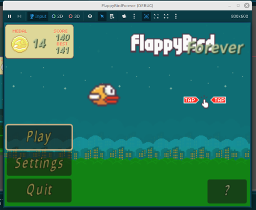Click the medal count 14

tap(40, 43)
